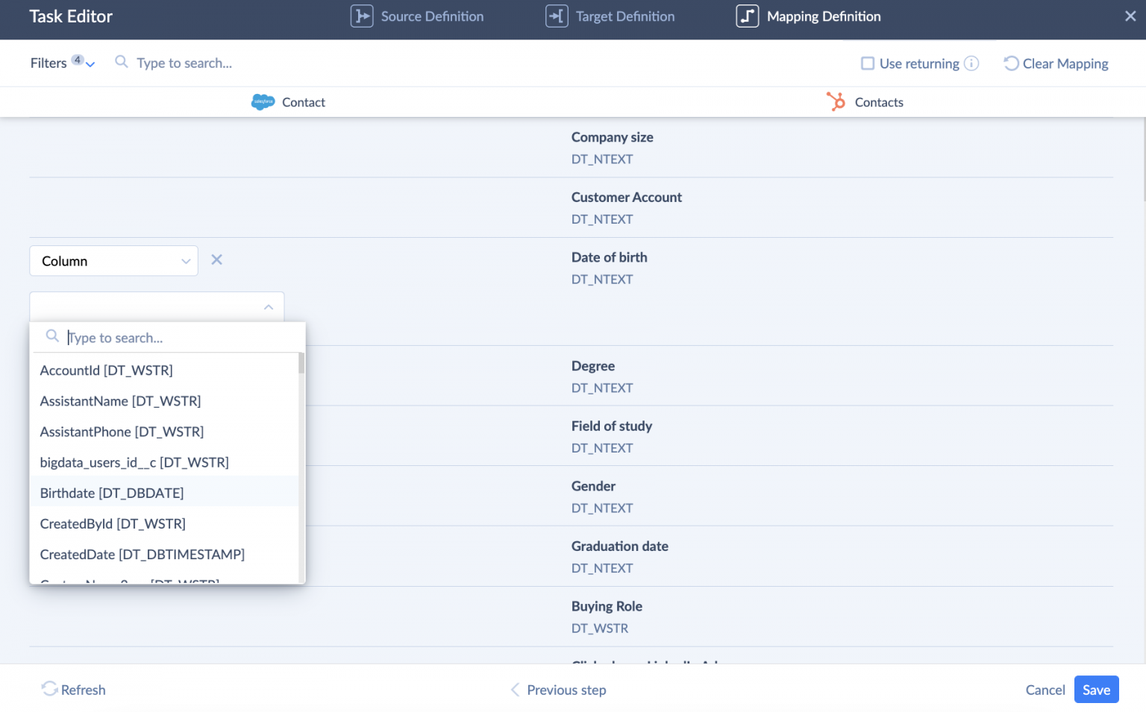Image resolution: width=1146 pixels, height=712 pixels.
Task: Click the HubSpot logo next to Contacts
Action: tap(837, 101)
